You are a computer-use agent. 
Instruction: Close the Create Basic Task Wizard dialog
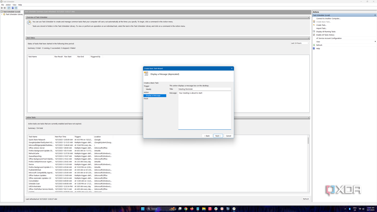tap(232, 68)
